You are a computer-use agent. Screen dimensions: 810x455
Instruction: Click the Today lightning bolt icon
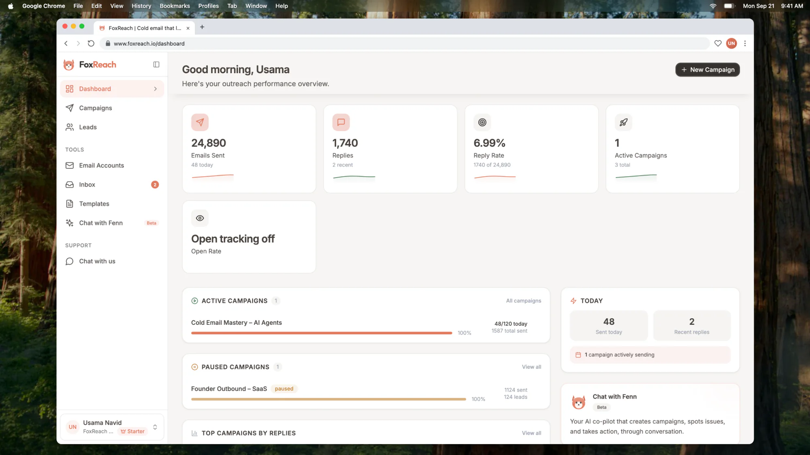(x=573, y=301)
